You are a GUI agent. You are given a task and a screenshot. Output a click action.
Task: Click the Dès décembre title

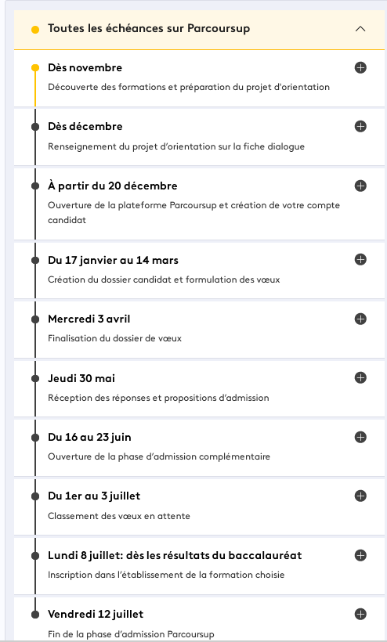coord(85,126)
